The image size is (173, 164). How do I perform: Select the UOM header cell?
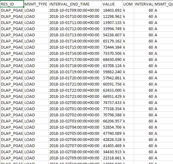pyautogui.click(x=128, y=4)
